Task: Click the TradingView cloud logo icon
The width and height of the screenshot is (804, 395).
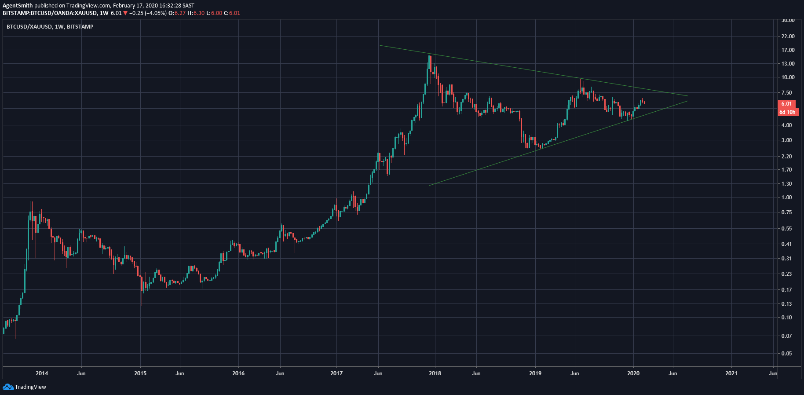Action: [8, 387]
